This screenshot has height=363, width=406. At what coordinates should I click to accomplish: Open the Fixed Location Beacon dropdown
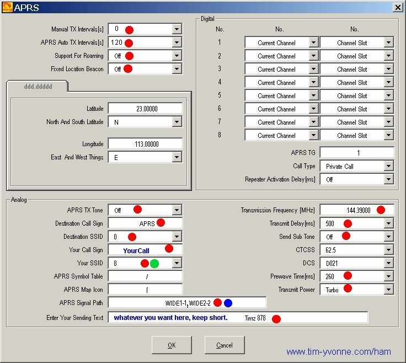pyautogui.click(x=177, y=69)
